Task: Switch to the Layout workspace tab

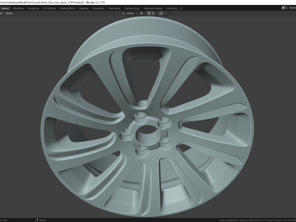Action: pyautogui.click(x=5, y=9)
